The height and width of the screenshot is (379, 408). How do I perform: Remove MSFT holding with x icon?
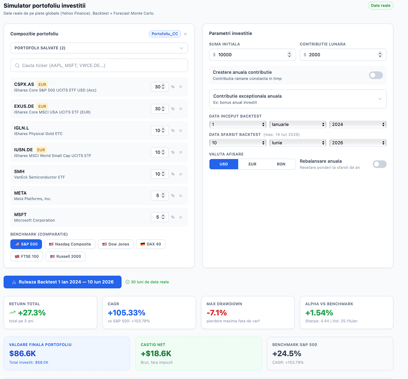pyautogui.click(x=181, y=217)
